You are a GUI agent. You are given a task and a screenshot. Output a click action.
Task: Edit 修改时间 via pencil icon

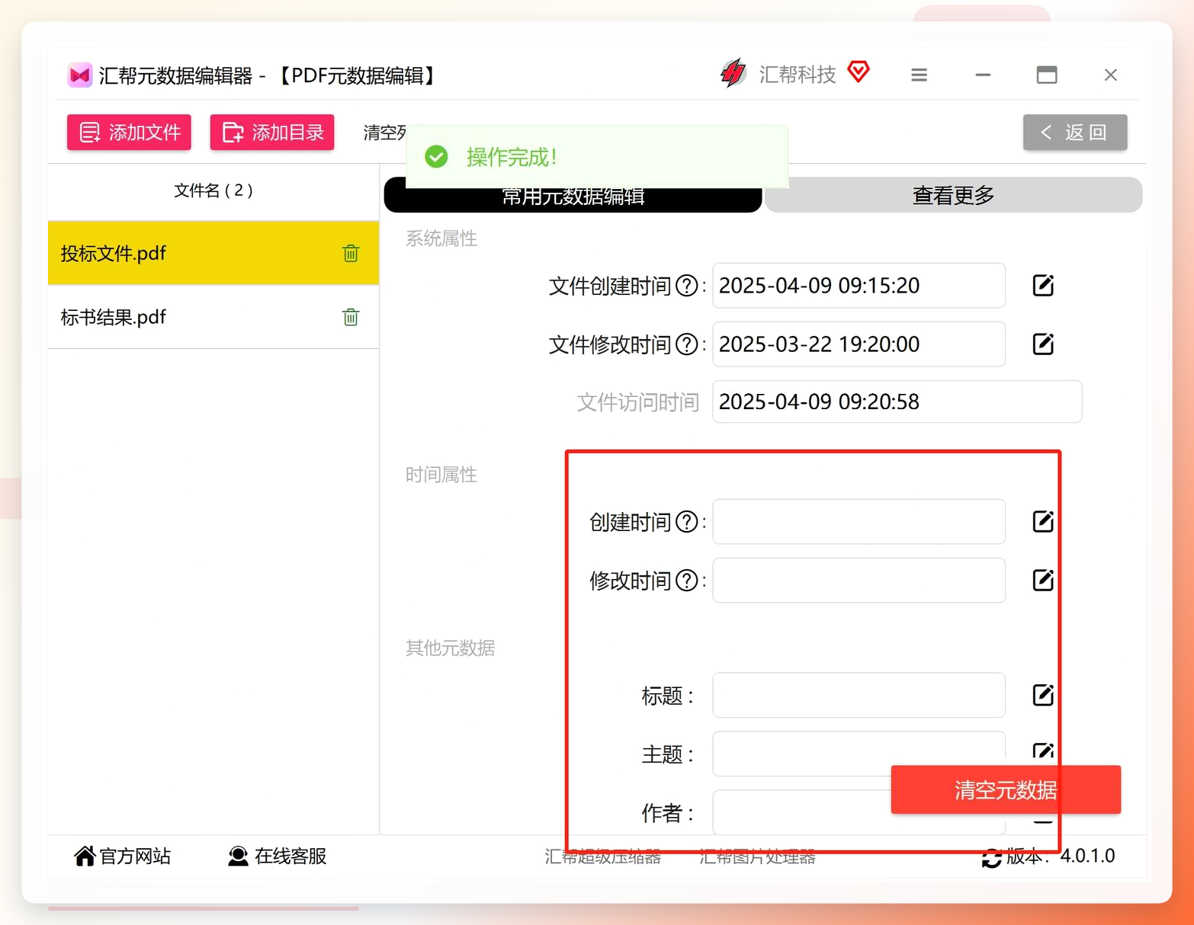[1043, 581]
